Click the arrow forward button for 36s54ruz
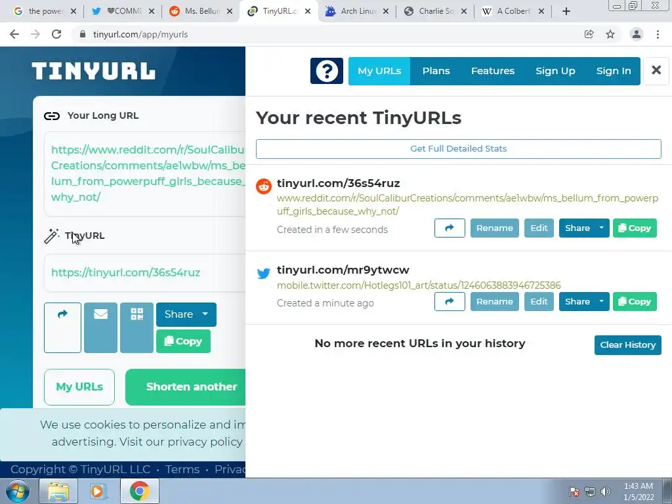Image resolution: width=672 pixels, height=504 pixels. coord(450,228)
